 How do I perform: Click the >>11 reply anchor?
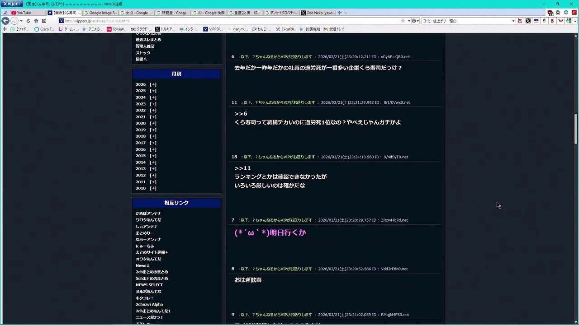point(242,168)
